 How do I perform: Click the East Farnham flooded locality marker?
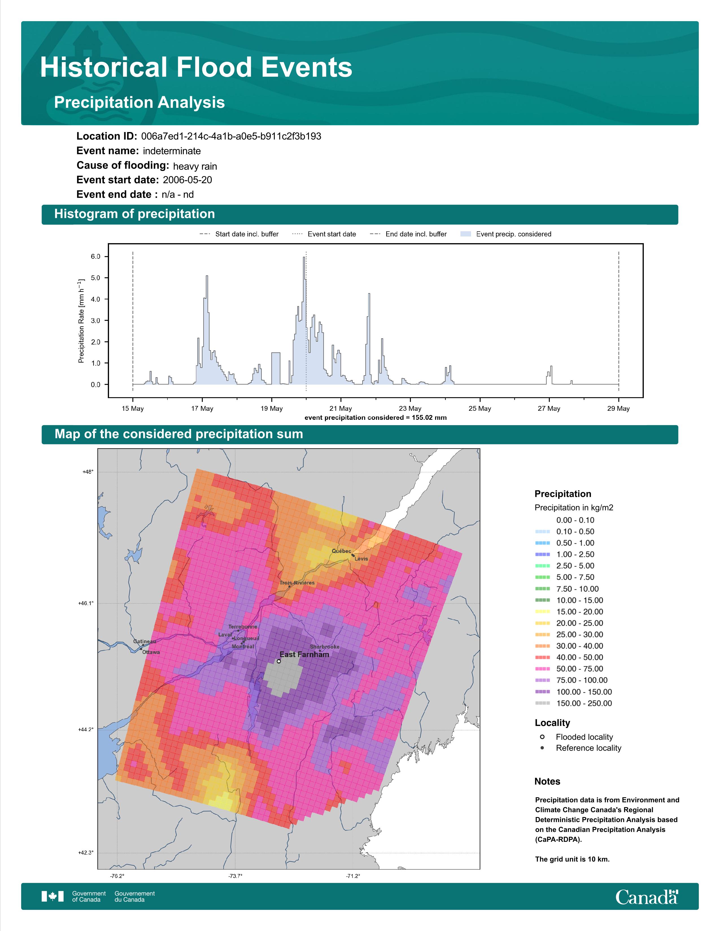(x=278, y=662)
